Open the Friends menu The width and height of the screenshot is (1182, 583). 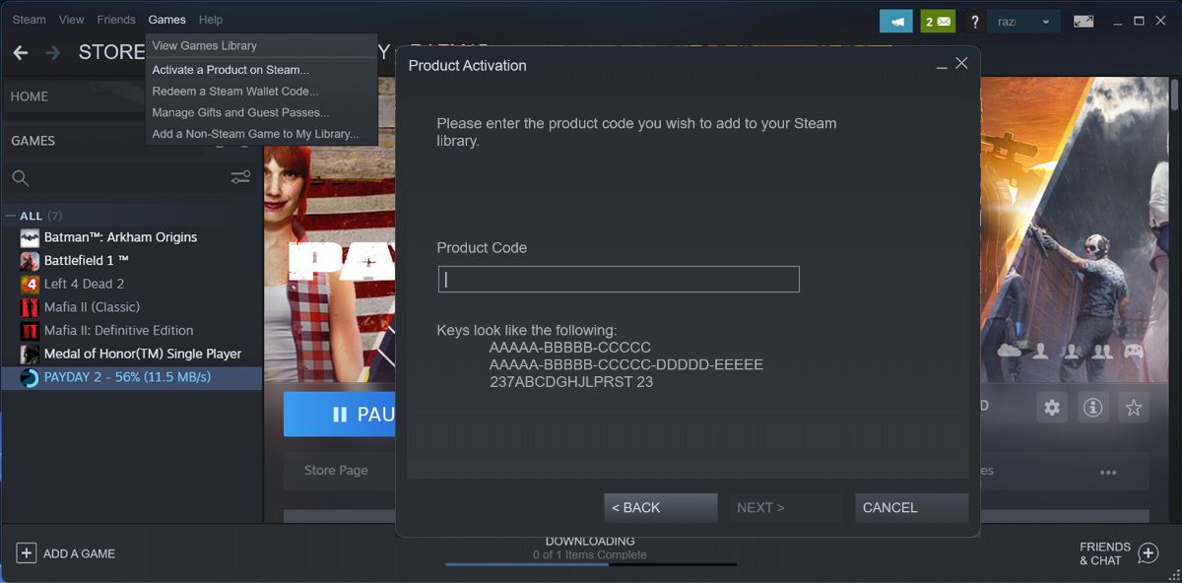point(116,20)
